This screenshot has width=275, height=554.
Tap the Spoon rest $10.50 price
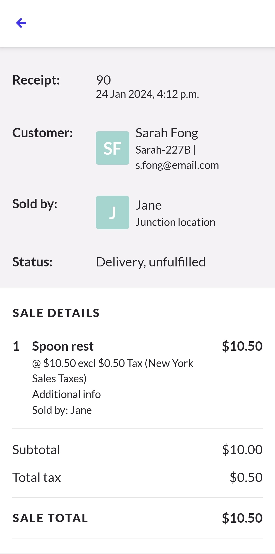click(242, 346)
